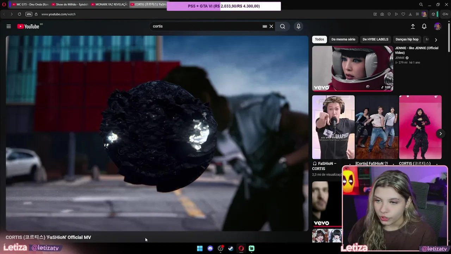Add page to bookmarks with heart icon
Image resolution: width=451 pixels, height=254 pixels.
[x=403, y=14]
